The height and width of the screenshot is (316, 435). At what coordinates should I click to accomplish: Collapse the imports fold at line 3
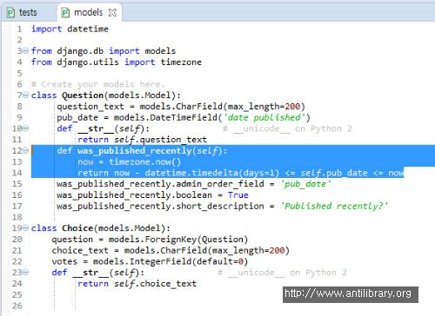pos(26,50)
